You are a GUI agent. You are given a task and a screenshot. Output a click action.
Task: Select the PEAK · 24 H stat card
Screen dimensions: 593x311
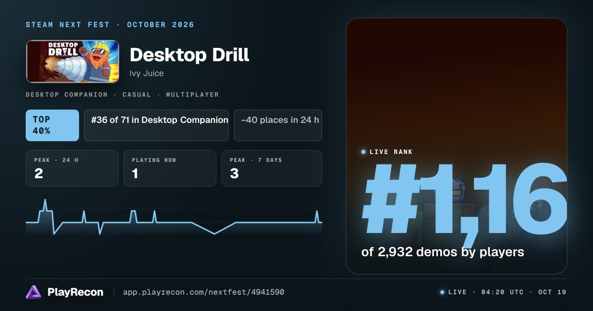72,168
